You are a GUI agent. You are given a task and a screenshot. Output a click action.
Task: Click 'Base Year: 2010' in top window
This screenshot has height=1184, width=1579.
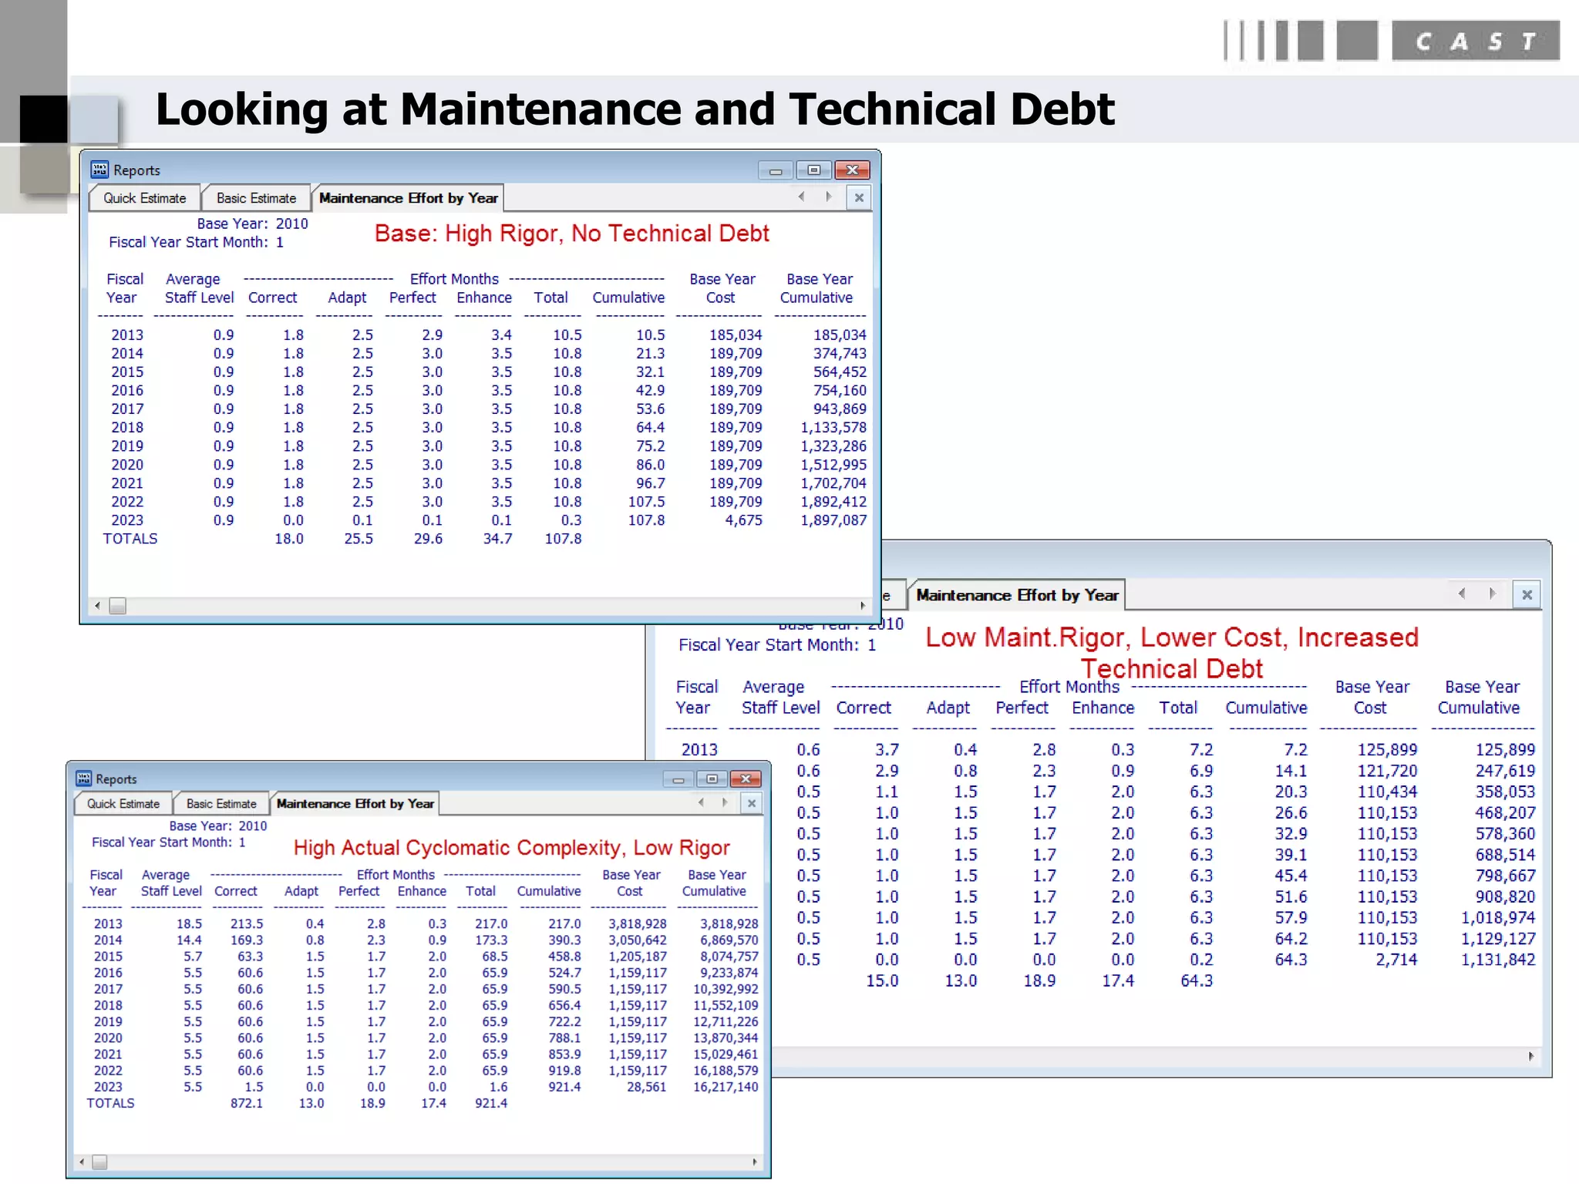coord(252,224)
